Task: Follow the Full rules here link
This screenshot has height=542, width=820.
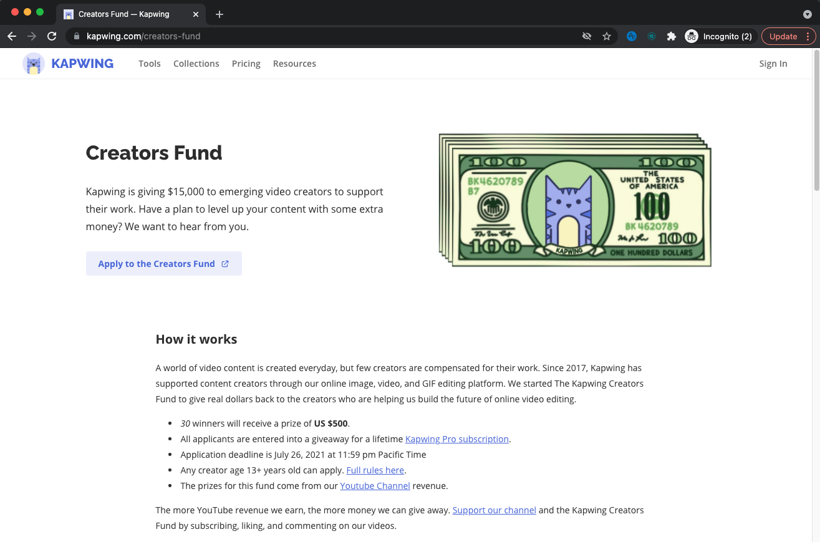Action: click(375, 470)
